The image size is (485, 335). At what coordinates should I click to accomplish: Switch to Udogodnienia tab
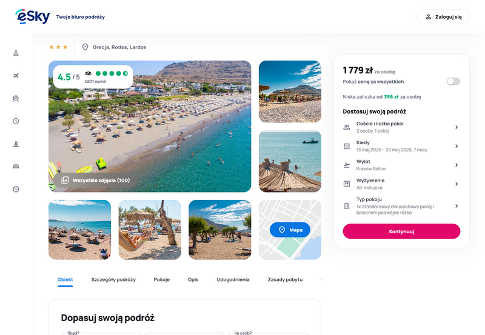point(233,279)
